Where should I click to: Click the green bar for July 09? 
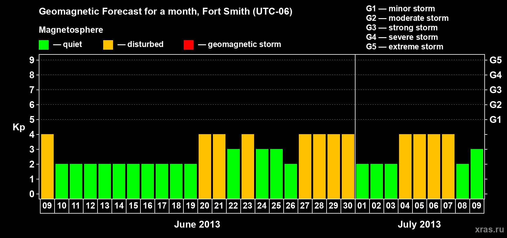[477, 174]
